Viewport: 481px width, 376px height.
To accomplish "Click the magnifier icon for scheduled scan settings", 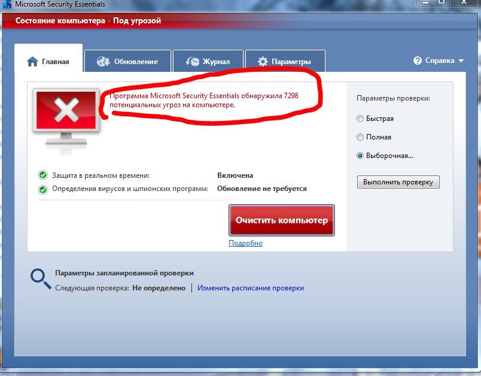I will pyautogui.click(x=39, y=278).
